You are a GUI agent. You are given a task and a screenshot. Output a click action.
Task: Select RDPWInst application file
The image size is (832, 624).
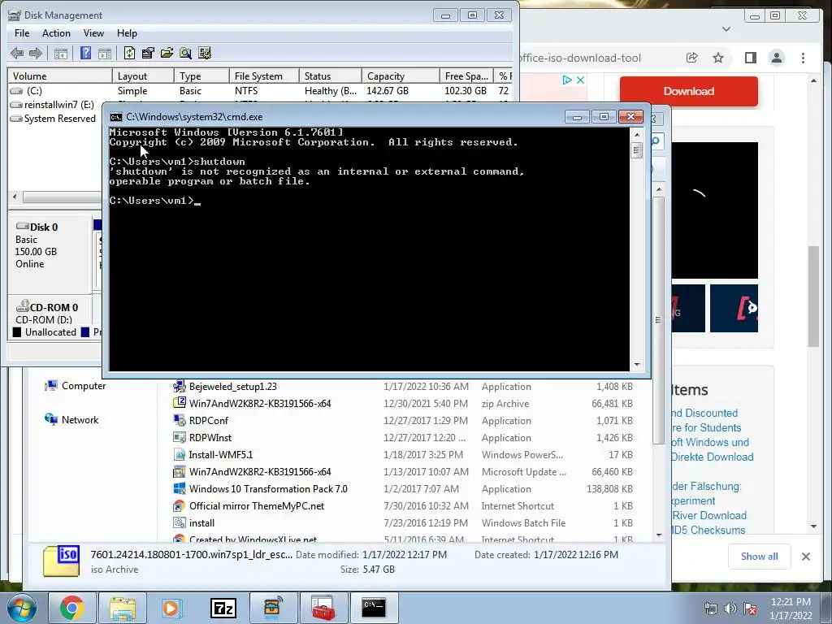click(x=403, y=438)
